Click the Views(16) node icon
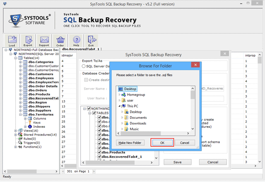Viewport: 265px width, 182px height. click(x=20, y=131)
